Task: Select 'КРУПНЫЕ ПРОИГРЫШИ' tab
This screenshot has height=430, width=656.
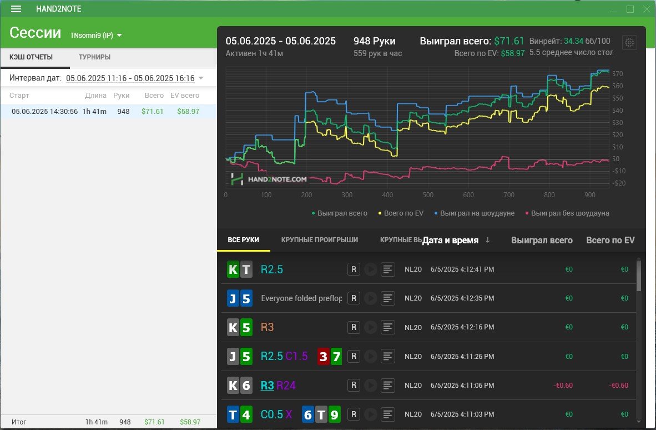Action: pos(320,240)
